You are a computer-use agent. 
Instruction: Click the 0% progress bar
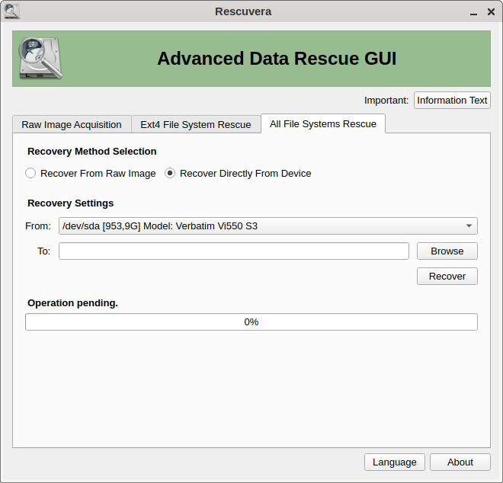click(251, 322)
